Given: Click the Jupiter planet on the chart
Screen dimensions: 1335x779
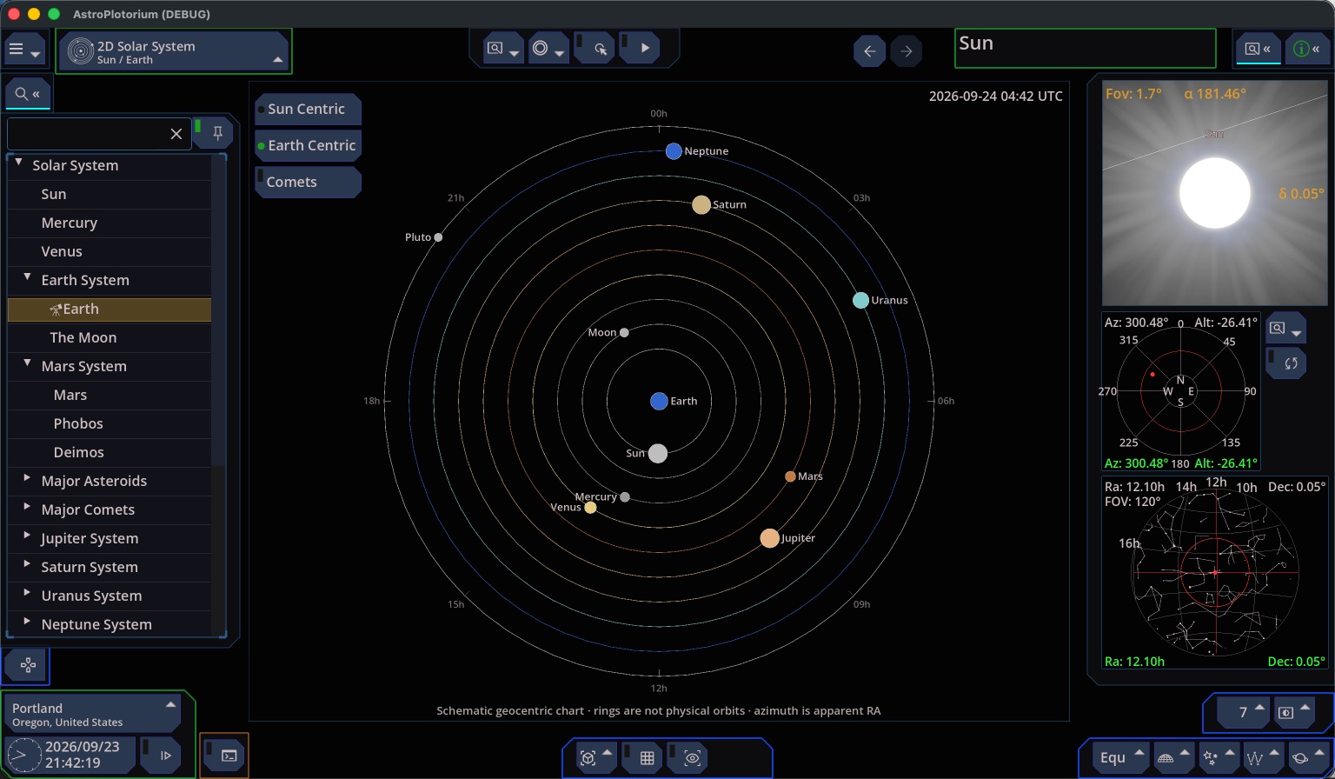Looking at the screenshot, I should [x=769, y=538].
